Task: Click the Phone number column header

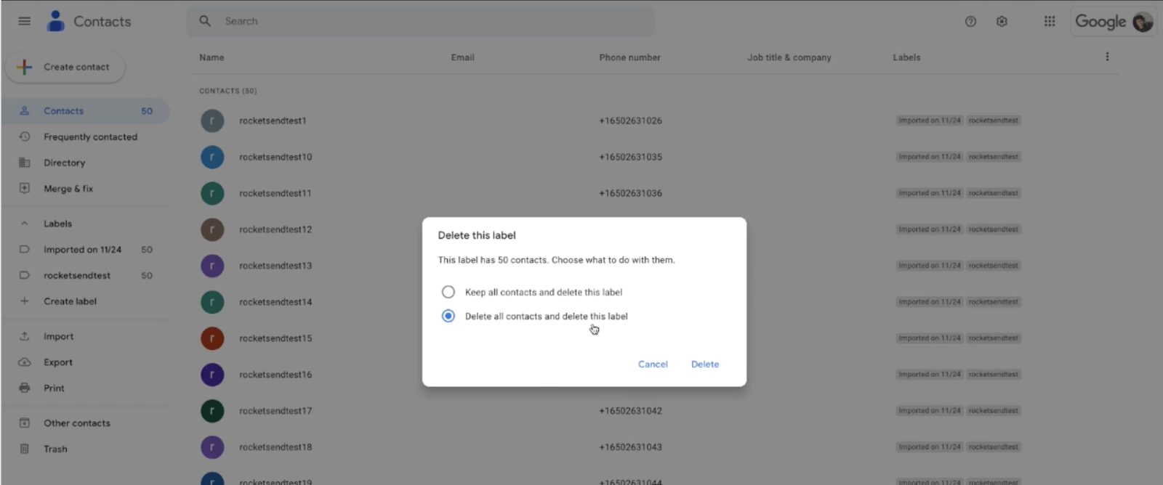Action: pyautogui.click(x=629, y=57)
